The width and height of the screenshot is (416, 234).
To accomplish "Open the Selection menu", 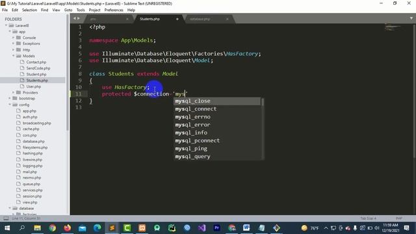I will pos(29,10).
